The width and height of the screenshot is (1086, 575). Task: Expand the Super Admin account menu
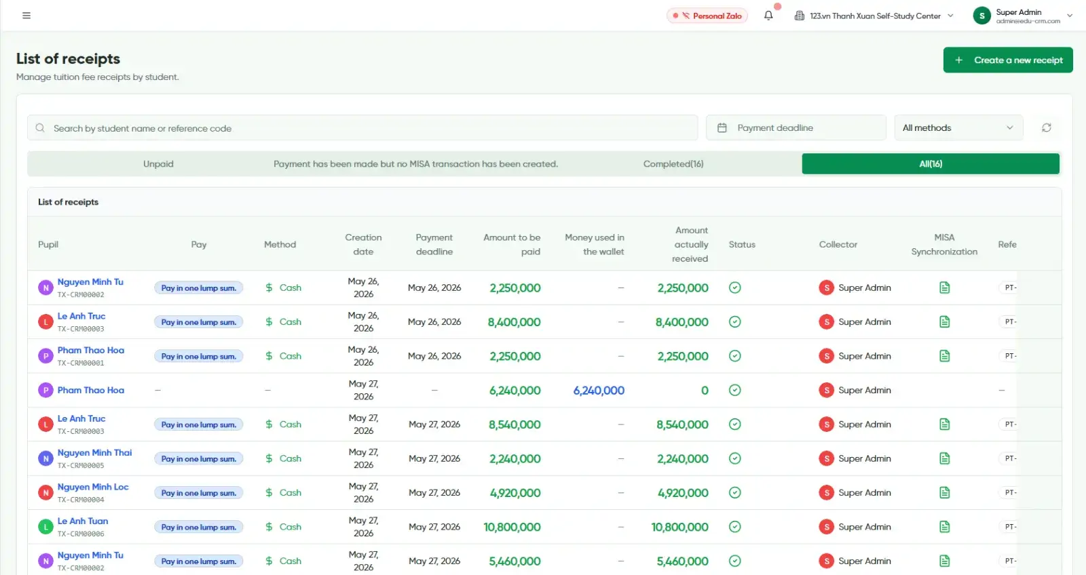click(1023, 16)
